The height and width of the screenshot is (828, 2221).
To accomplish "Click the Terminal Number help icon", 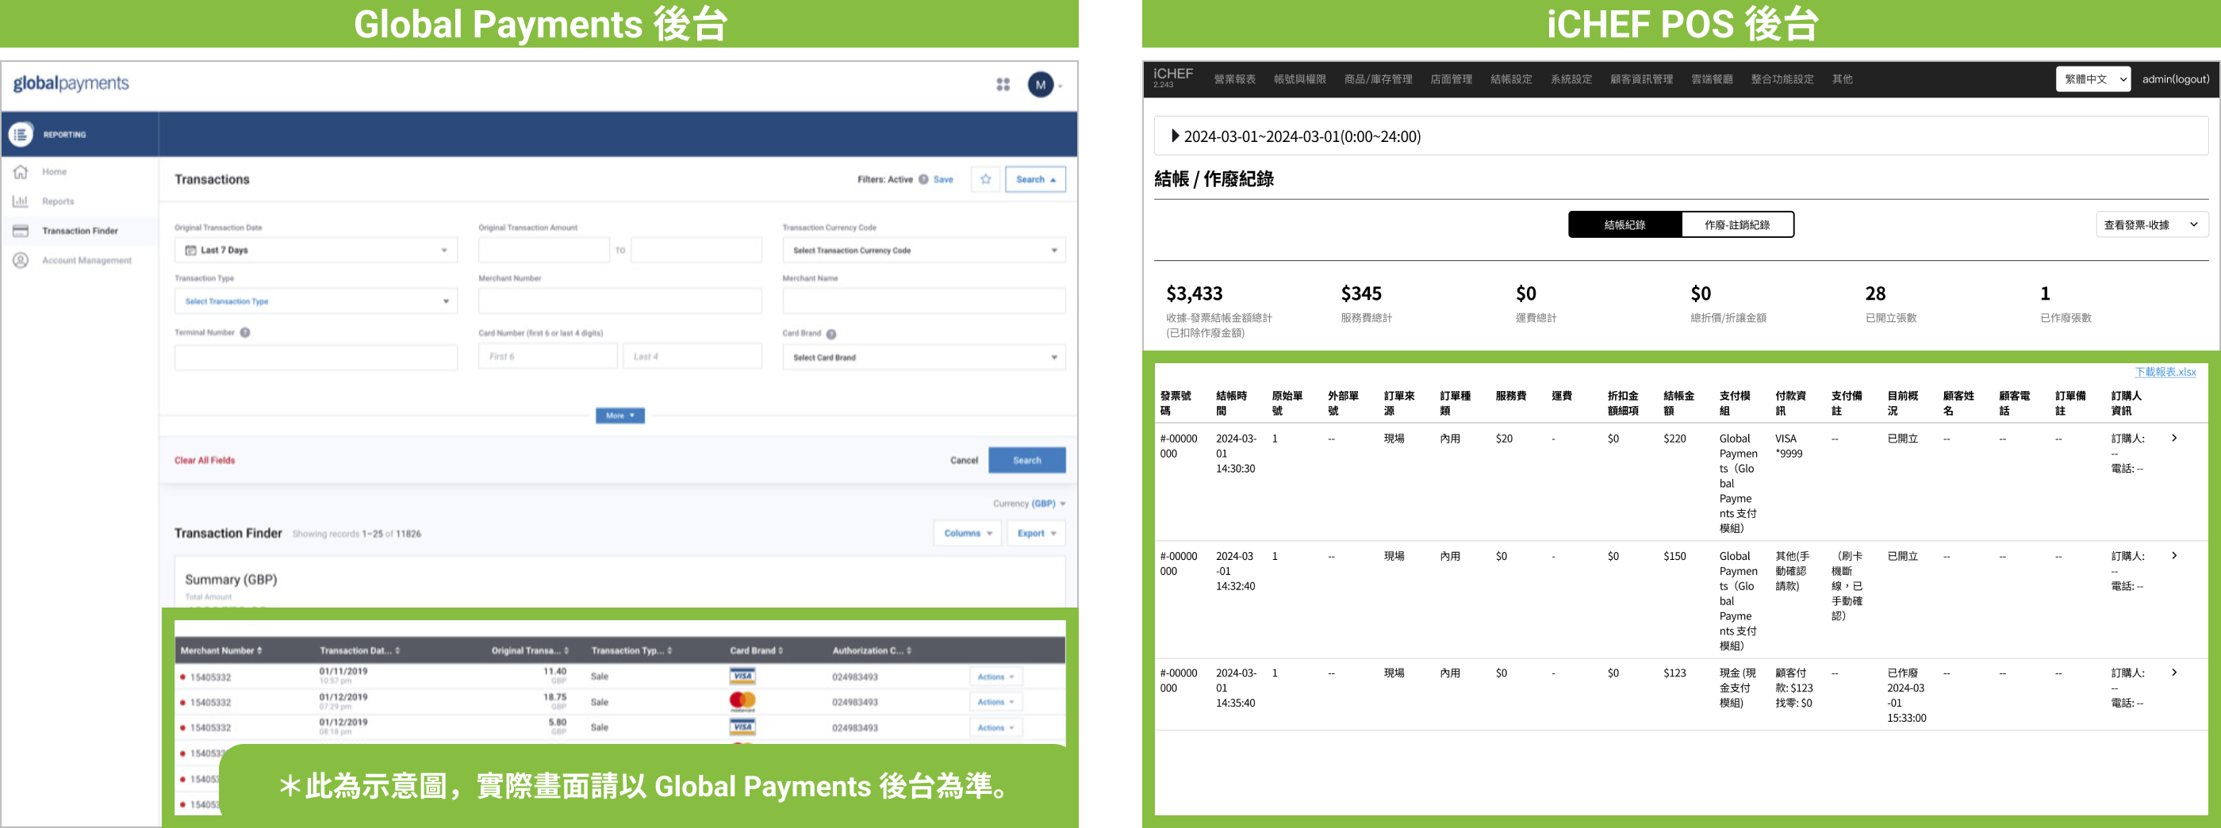I will click(246, 333).
